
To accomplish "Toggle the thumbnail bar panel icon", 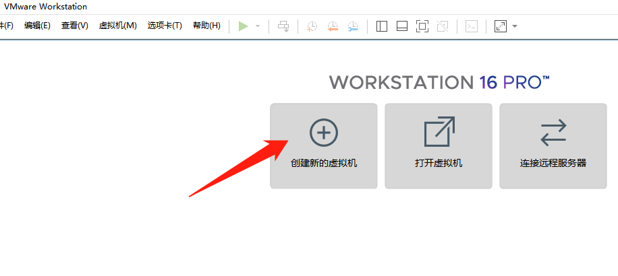I will click(401, 26).
